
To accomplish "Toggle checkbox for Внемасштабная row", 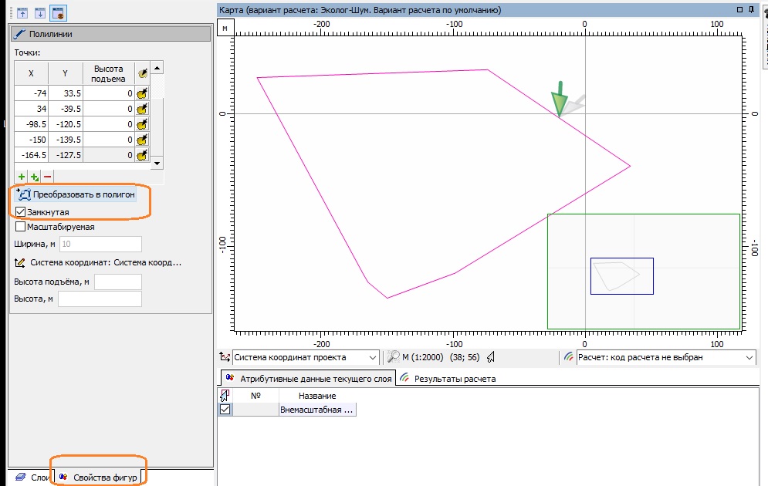I will 225,410.
